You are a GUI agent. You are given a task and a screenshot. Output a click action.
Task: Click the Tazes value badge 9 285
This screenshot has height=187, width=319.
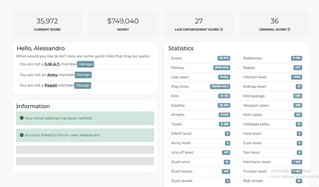(224, 124)
